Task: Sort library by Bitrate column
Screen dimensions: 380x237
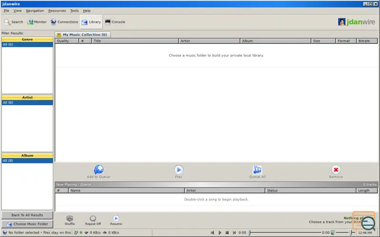Action: [x=367, y=41]
